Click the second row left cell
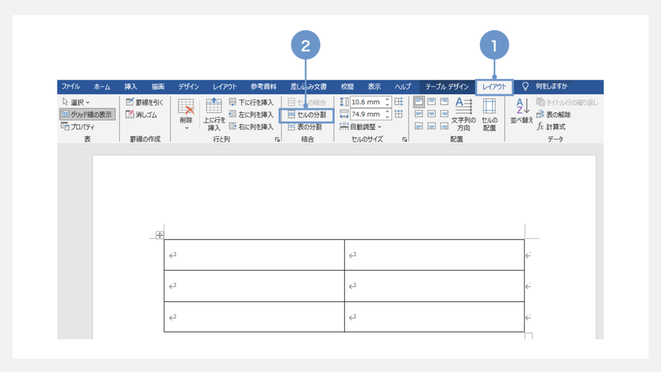The width and height of the screenshot is (661, 372). pyautogui.click(x=254, y=286)
